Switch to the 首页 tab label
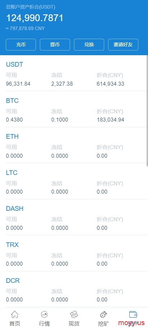This screenshot has height=328, width=148. 15,323
